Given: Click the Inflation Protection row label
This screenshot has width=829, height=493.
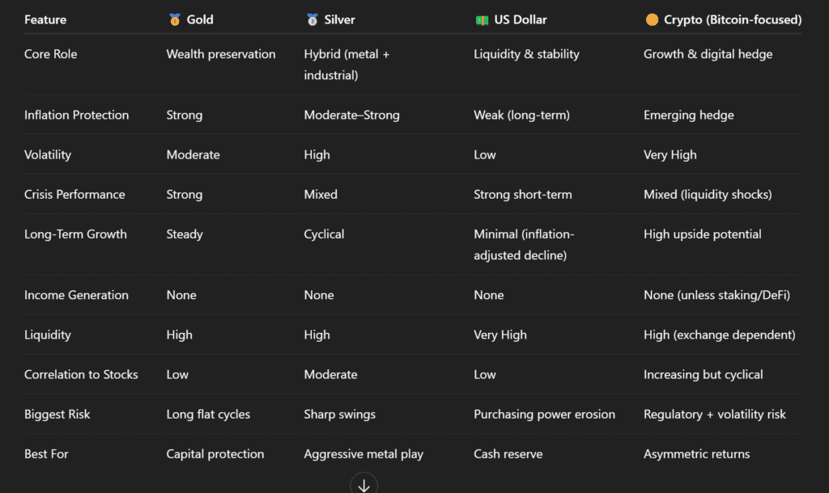Looking at the screenshot, I should coord(76,115).
